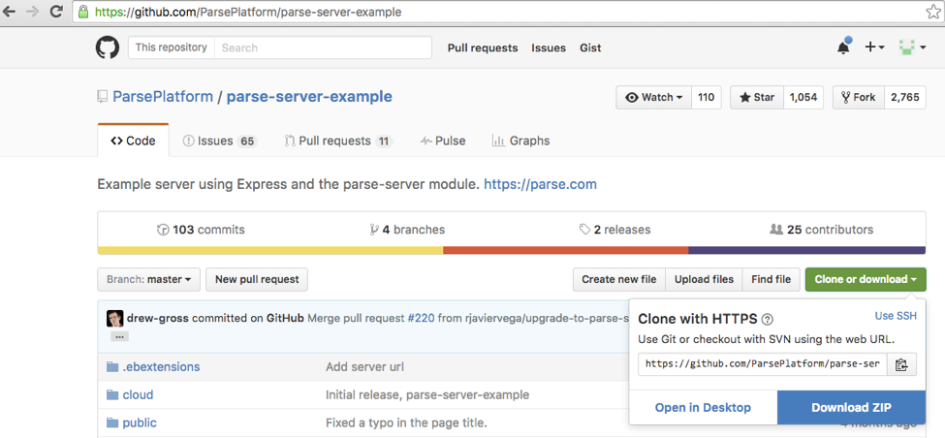The width and height of the screenshot is (945, 438).
Task: Open the plus create-new menu
Action: pos(874,47)
